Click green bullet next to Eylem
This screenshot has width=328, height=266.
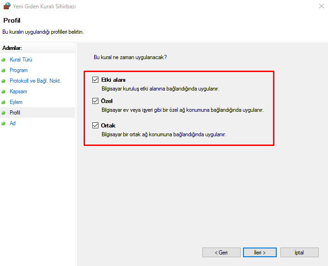coord(4,103)
